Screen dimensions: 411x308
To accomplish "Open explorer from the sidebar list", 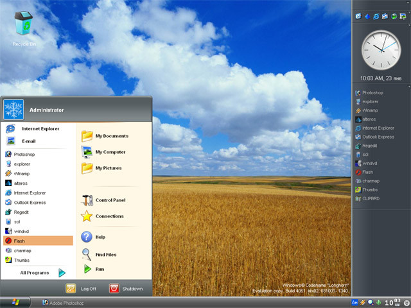I will (367, 101).
